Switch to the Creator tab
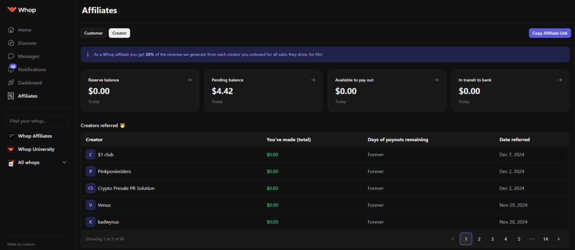Image resolution: width=575 pixels, height=250 pixels. 119,33
